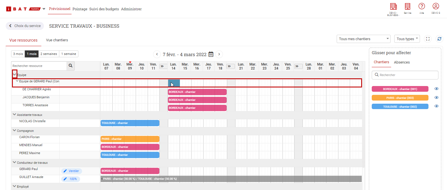
Task: Open the 'Tous mes chantiers' dropdown
Action: [363, 39]
